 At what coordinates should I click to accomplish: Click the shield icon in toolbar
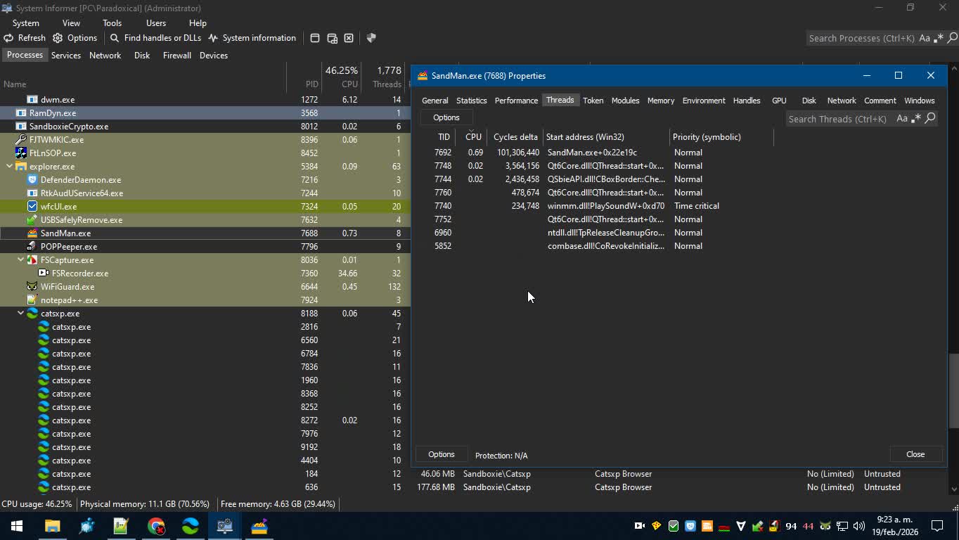pos(371,38)
